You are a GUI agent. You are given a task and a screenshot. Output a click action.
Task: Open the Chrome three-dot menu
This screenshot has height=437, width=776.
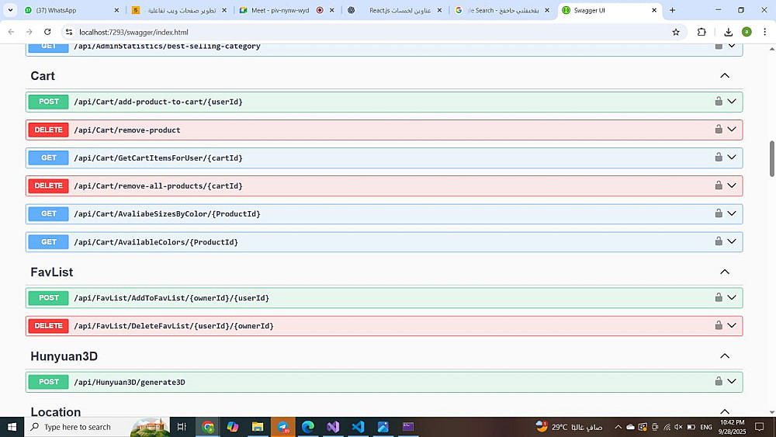tap(764, 32)
